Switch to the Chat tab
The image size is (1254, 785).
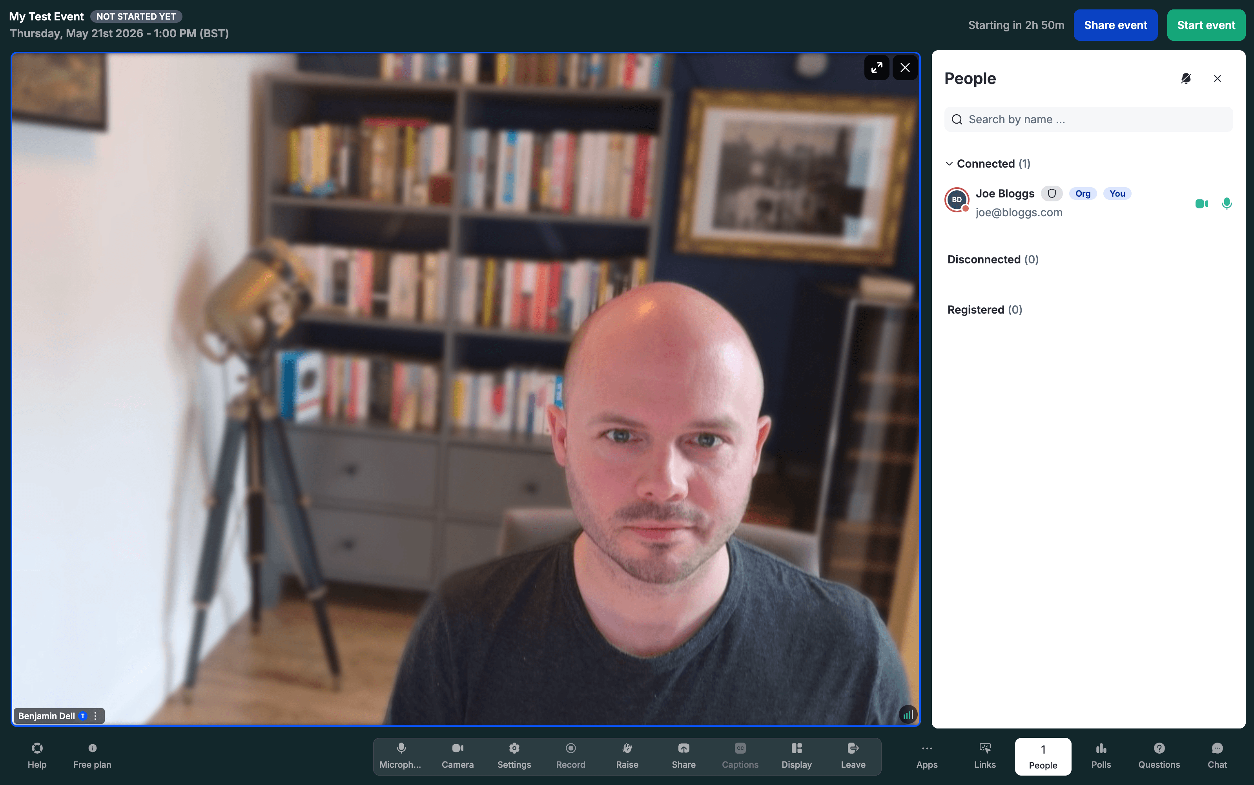[x=1217, y=756]
